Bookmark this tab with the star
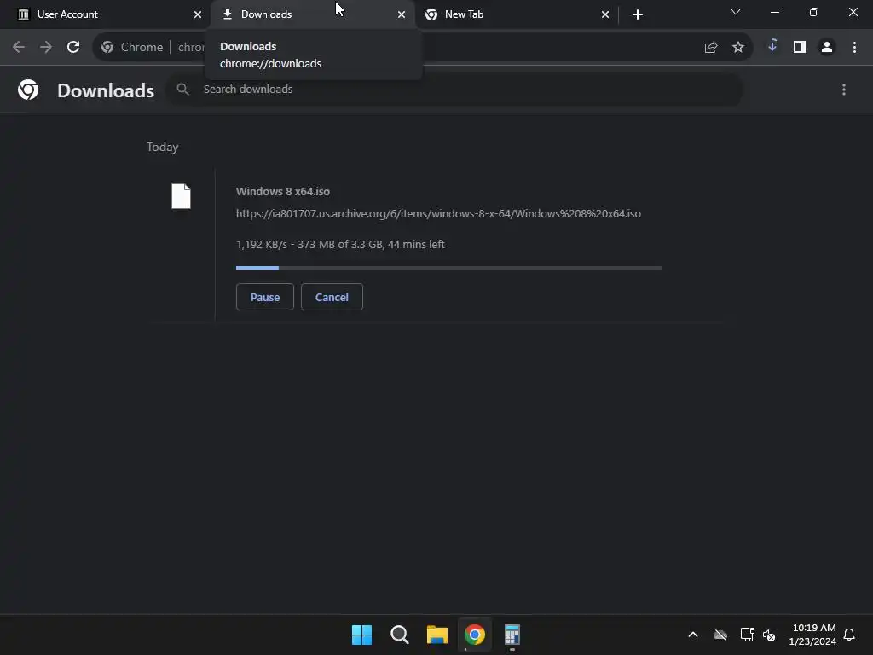This screenshot has height=655, width=873. click(x=738, y=48)
